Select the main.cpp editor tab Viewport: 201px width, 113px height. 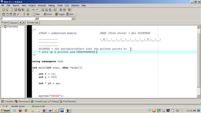point(33,23)
